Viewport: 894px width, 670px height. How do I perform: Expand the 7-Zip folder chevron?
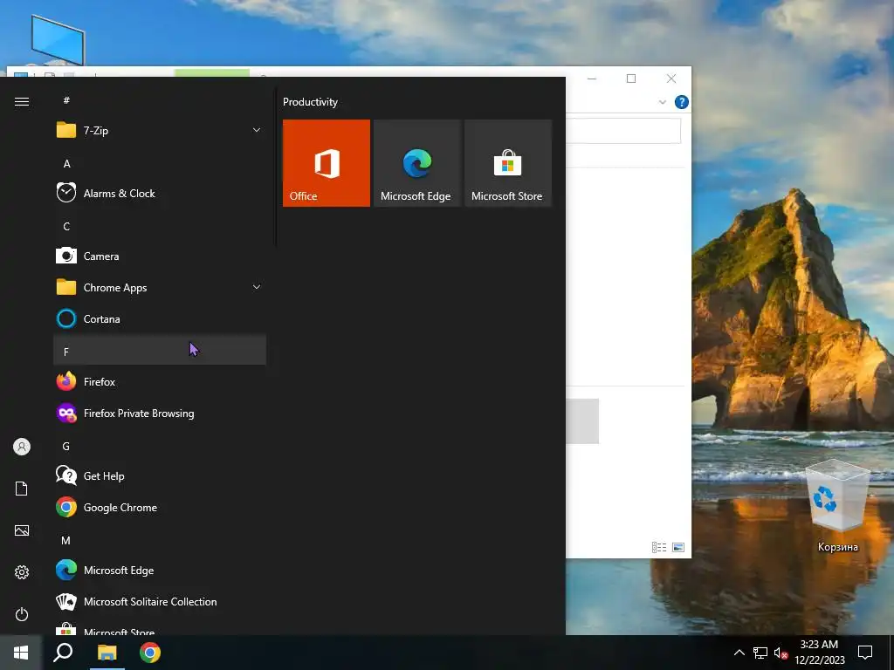pyautogui.click(x=257, y=131)
